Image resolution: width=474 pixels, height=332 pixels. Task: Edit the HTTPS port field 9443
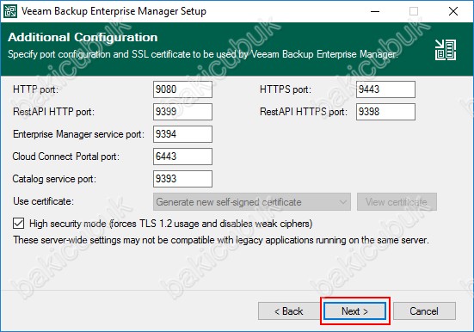click(385, 89)
